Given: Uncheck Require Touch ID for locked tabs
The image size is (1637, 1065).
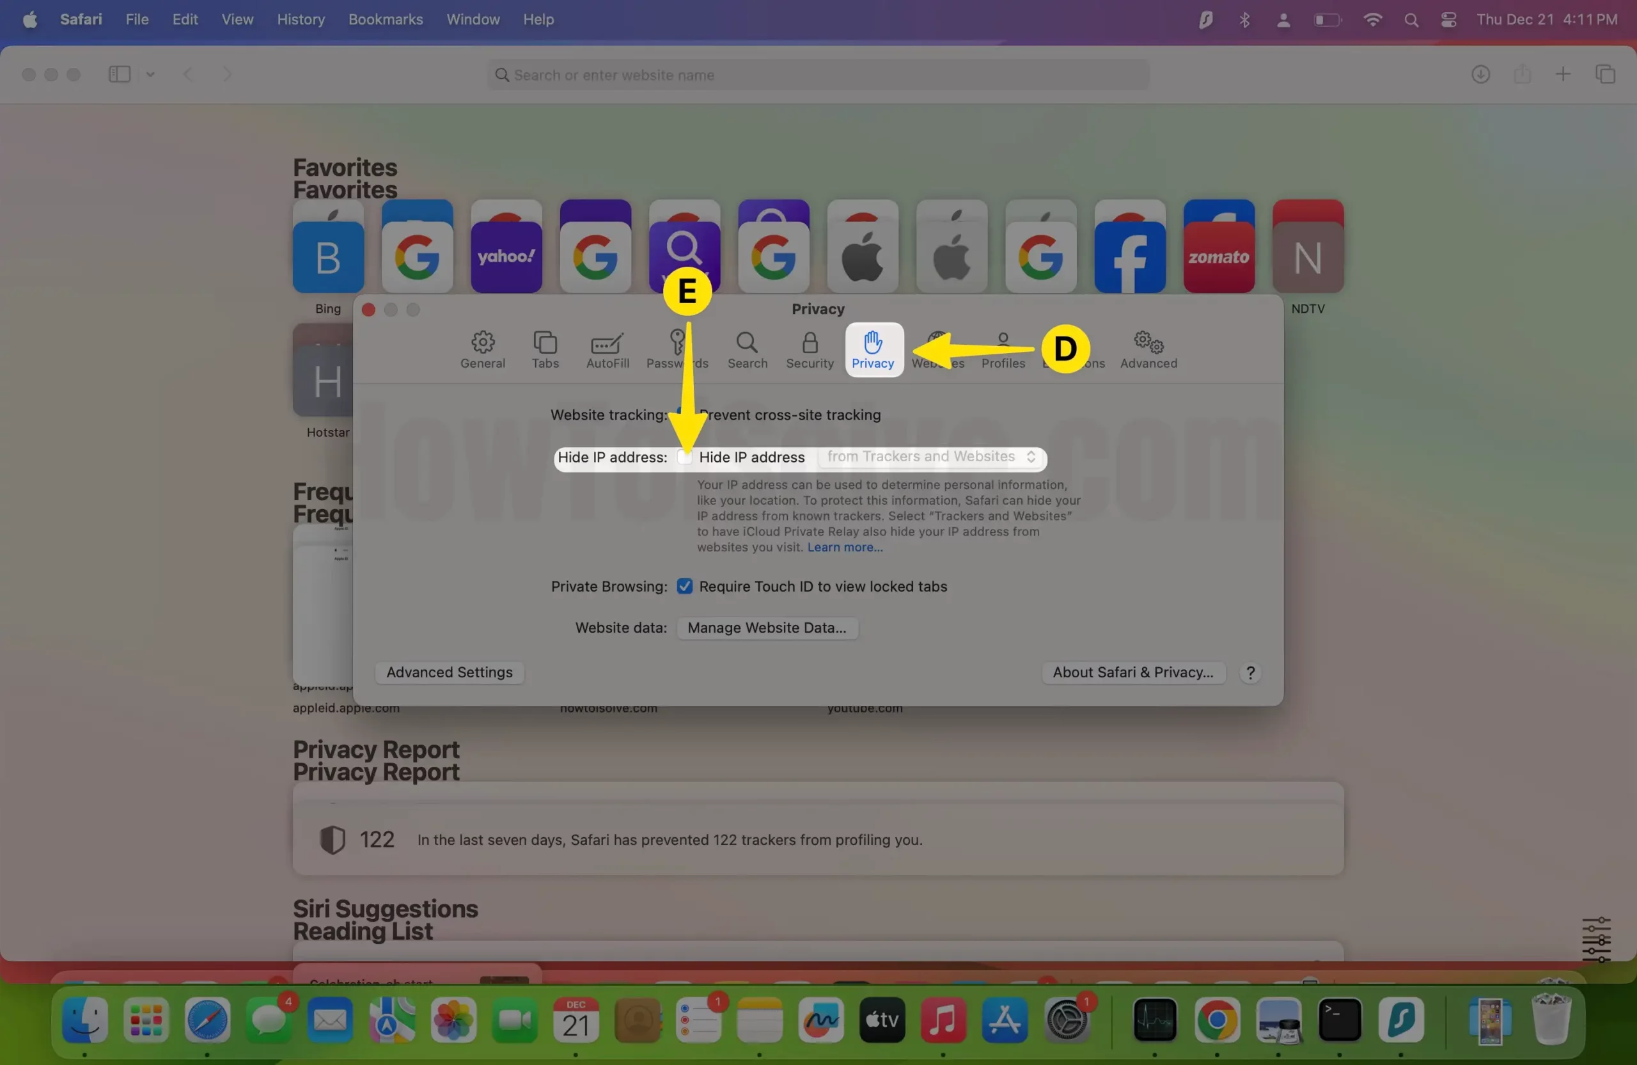Looking at the screenshot, I should [684, 586].
